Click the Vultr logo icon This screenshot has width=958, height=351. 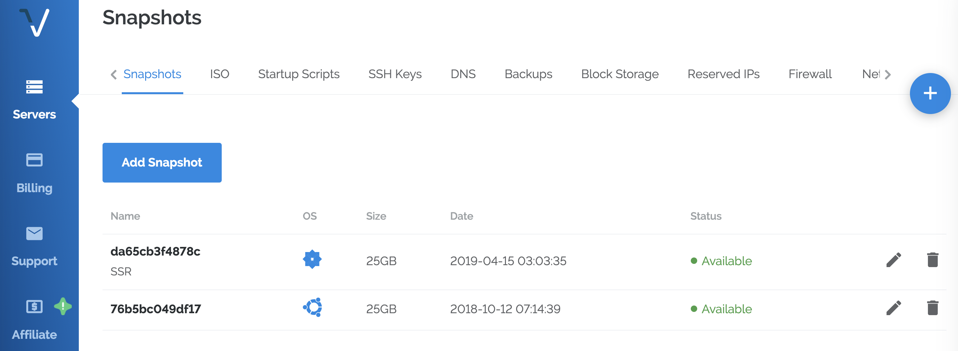pyautogui.click(x=35, y=22)
